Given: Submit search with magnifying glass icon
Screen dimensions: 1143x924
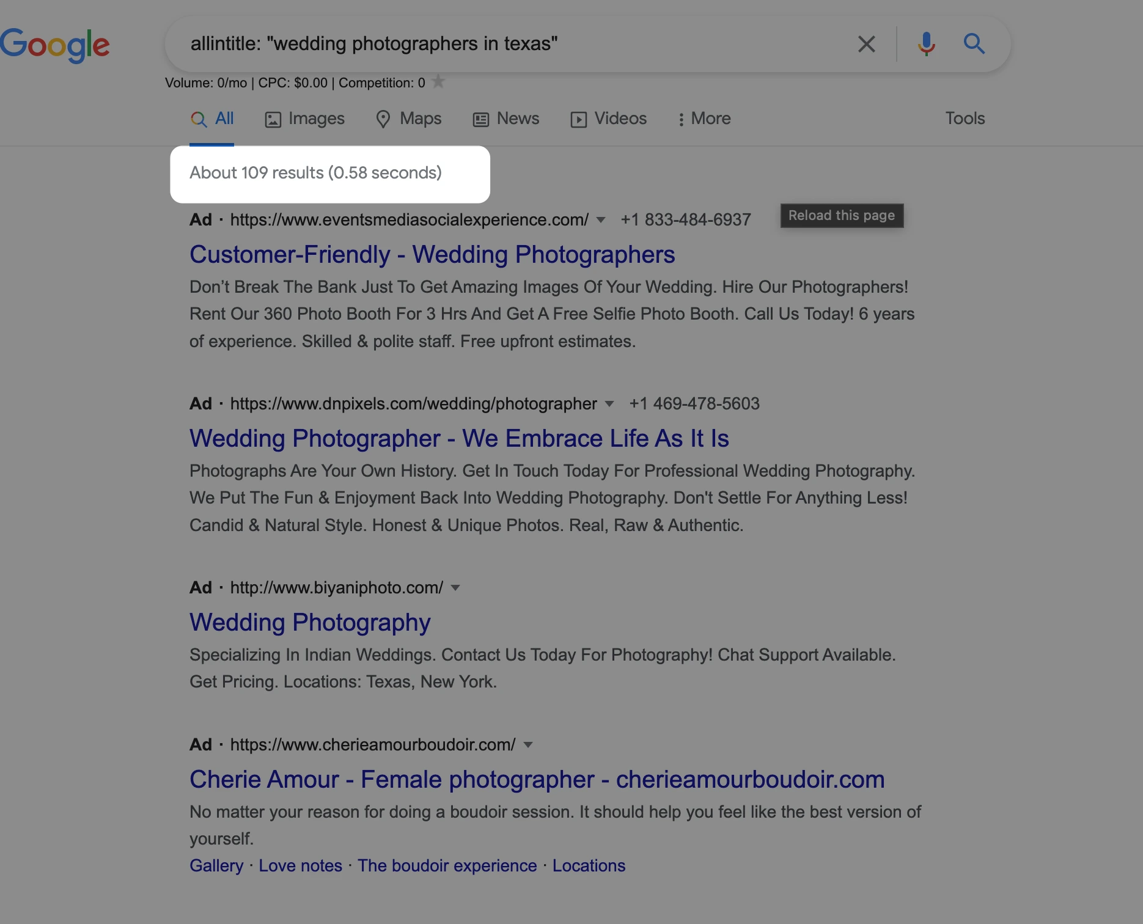Looking at the screenshot, I should coord(974,44).
